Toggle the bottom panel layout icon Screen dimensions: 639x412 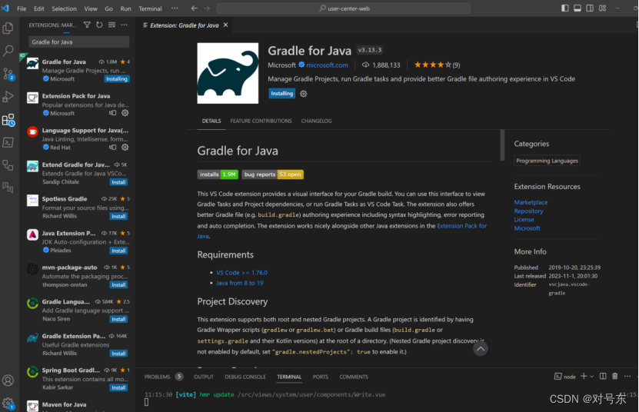click(577, 8)
